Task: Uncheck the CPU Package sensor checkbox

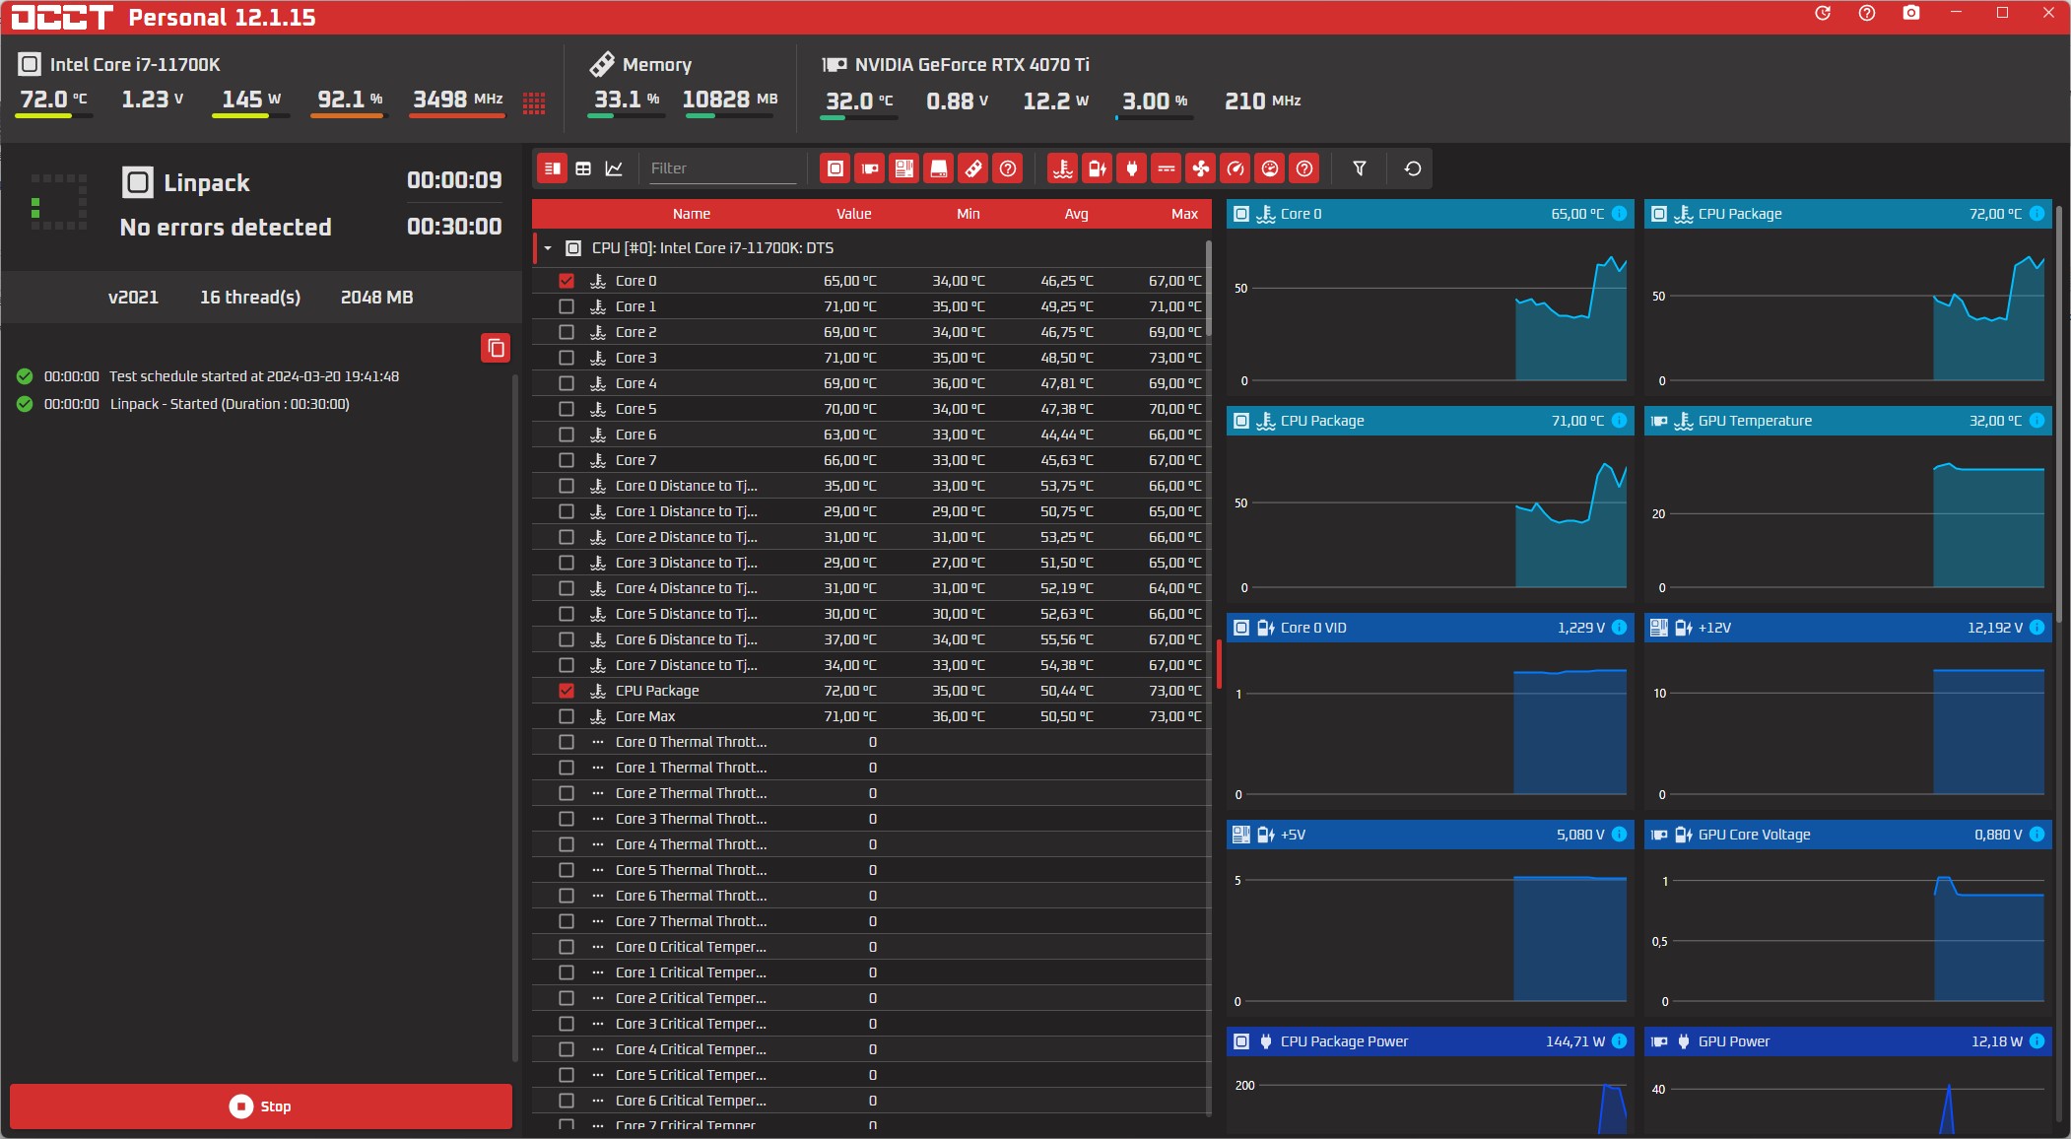Action: coord(567,691)
